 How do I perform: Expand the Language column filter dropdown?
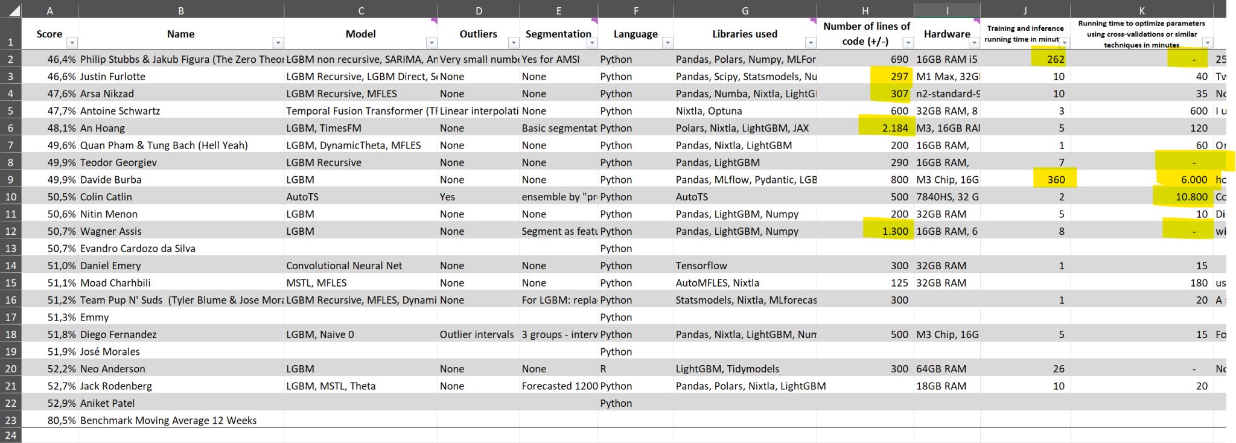pyautogui.click(x=667, y=43)
